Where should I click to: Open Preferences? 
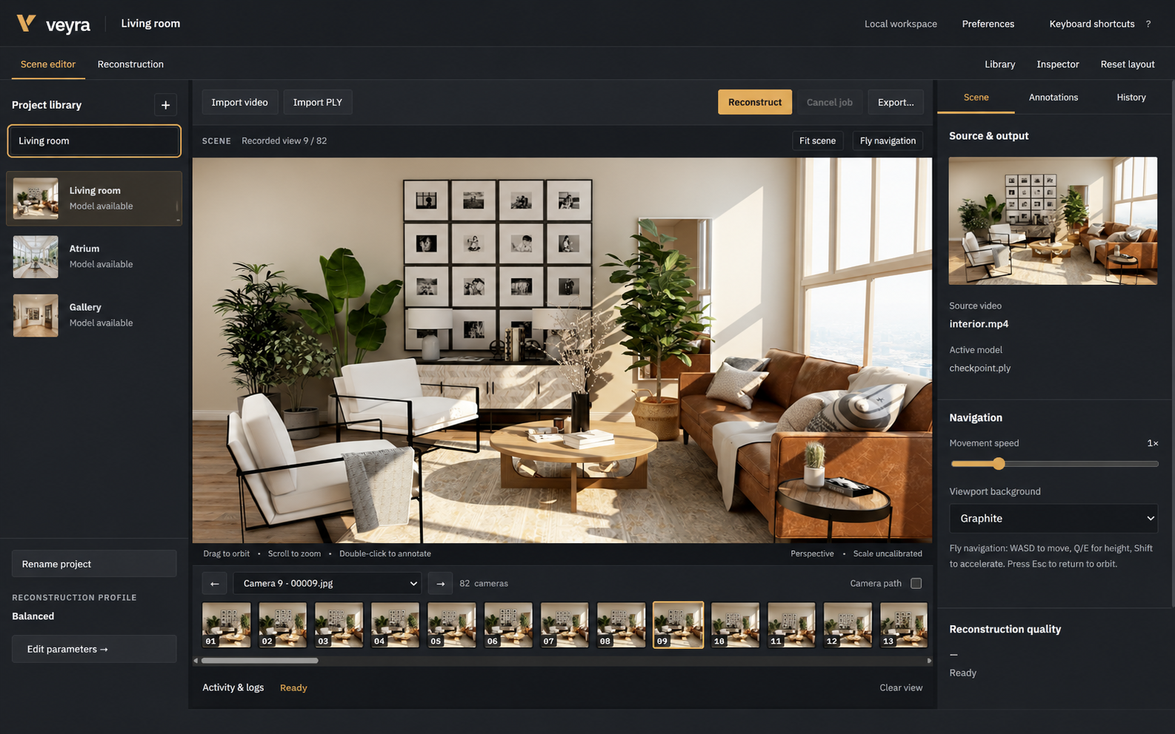988,24
